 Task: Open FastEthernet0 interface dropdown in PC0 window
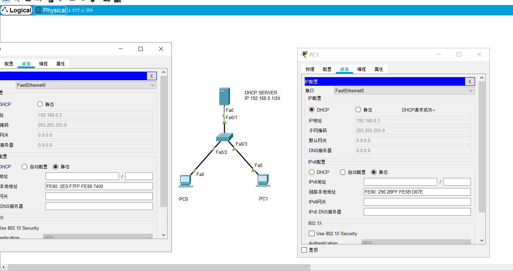86,85
